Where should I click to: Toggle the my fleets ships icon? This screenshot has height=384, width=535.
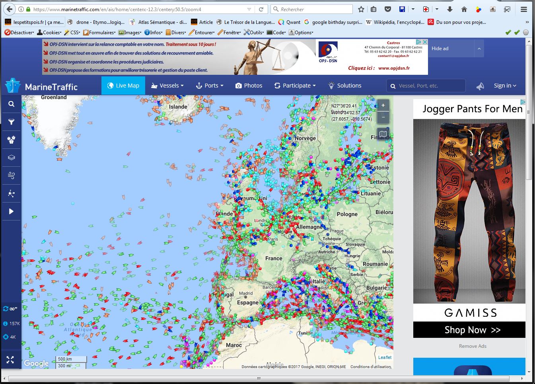(11, 140)
